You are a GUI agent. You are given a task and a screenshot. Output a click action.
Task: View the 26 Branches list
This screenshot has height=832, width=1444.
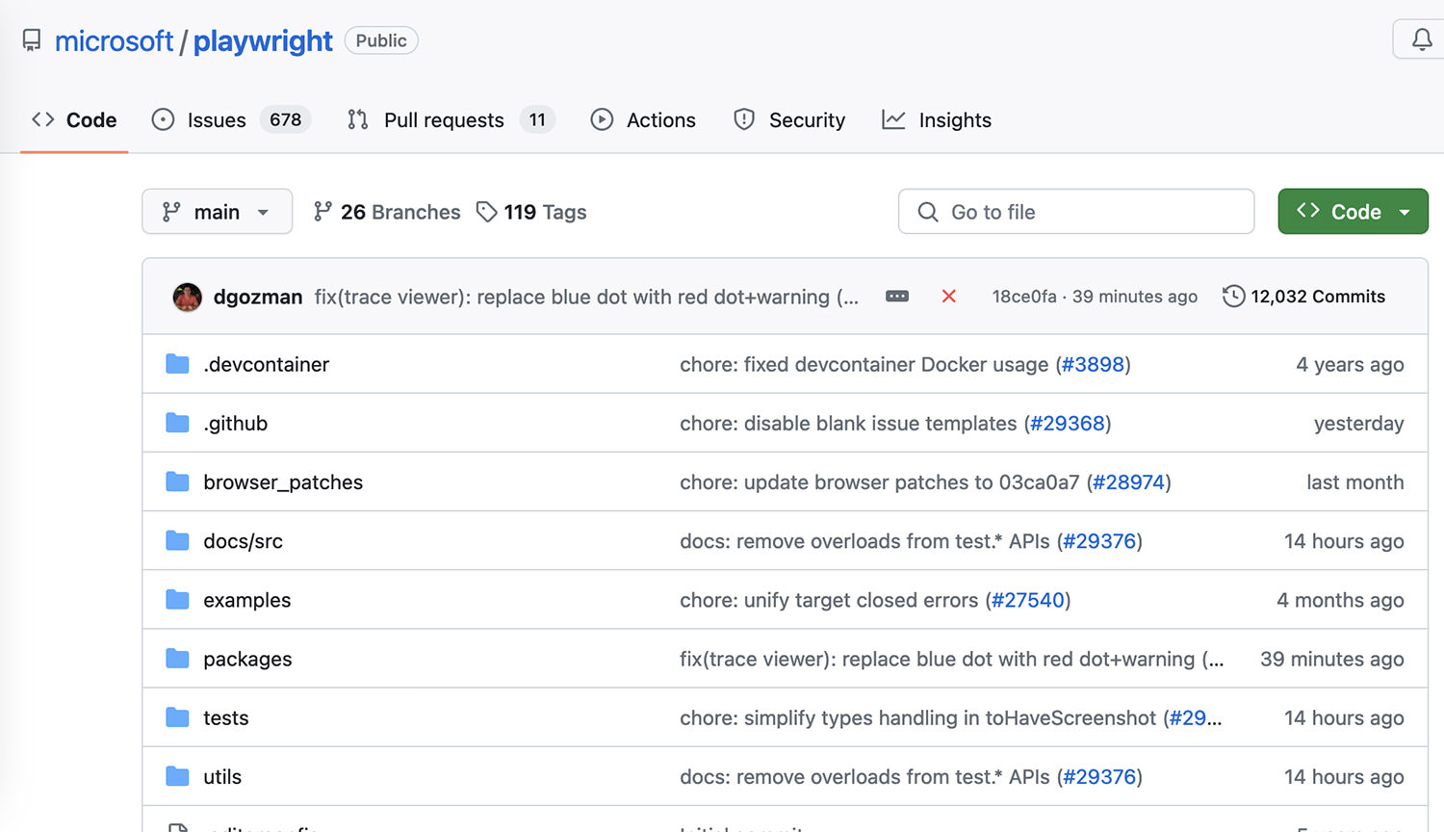point(387,212)
